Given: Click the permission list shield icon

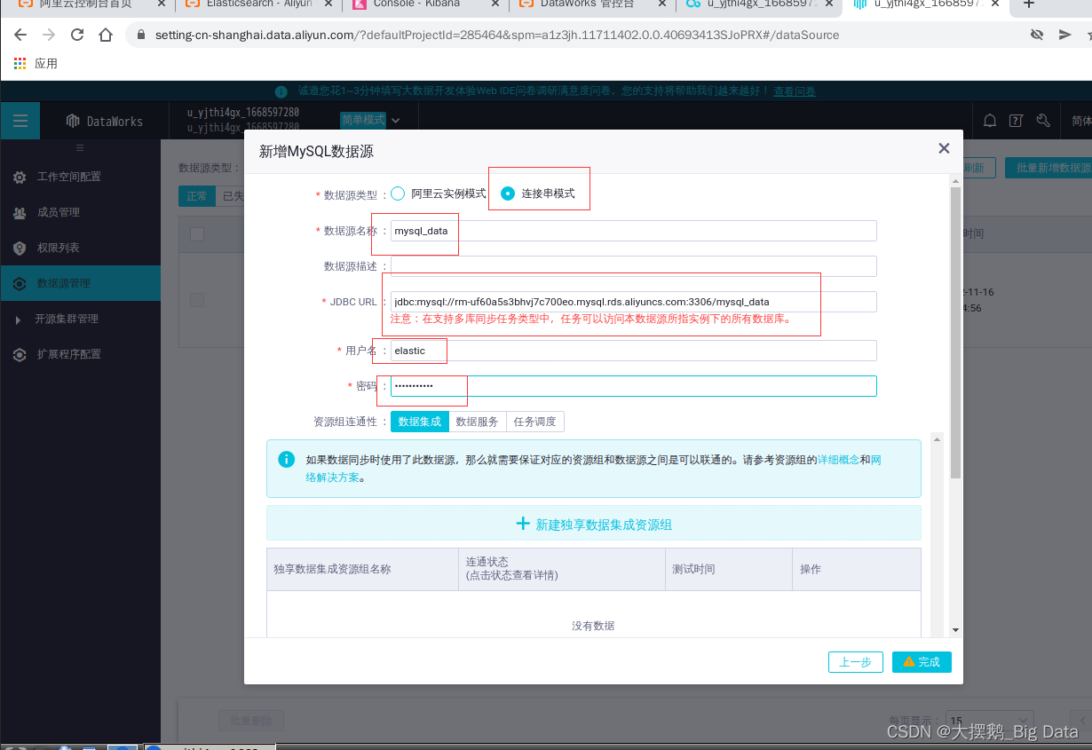Looking at the screenshot, I should (x=20, y=249).
